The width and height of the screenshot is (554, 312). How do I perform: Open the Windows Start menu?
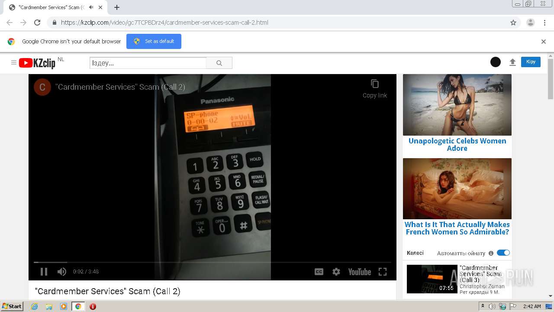point(12,306)
